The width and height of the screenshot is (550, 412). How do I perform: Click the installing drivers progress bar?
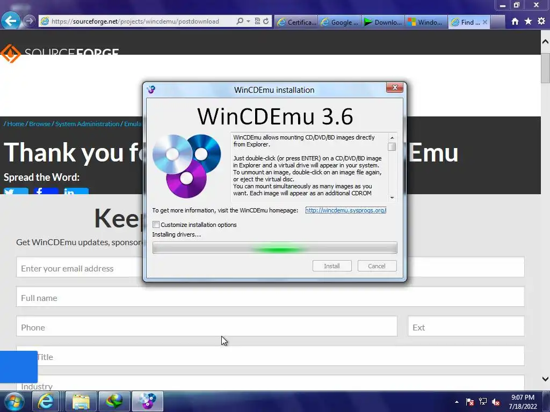[x=274, y=248]
